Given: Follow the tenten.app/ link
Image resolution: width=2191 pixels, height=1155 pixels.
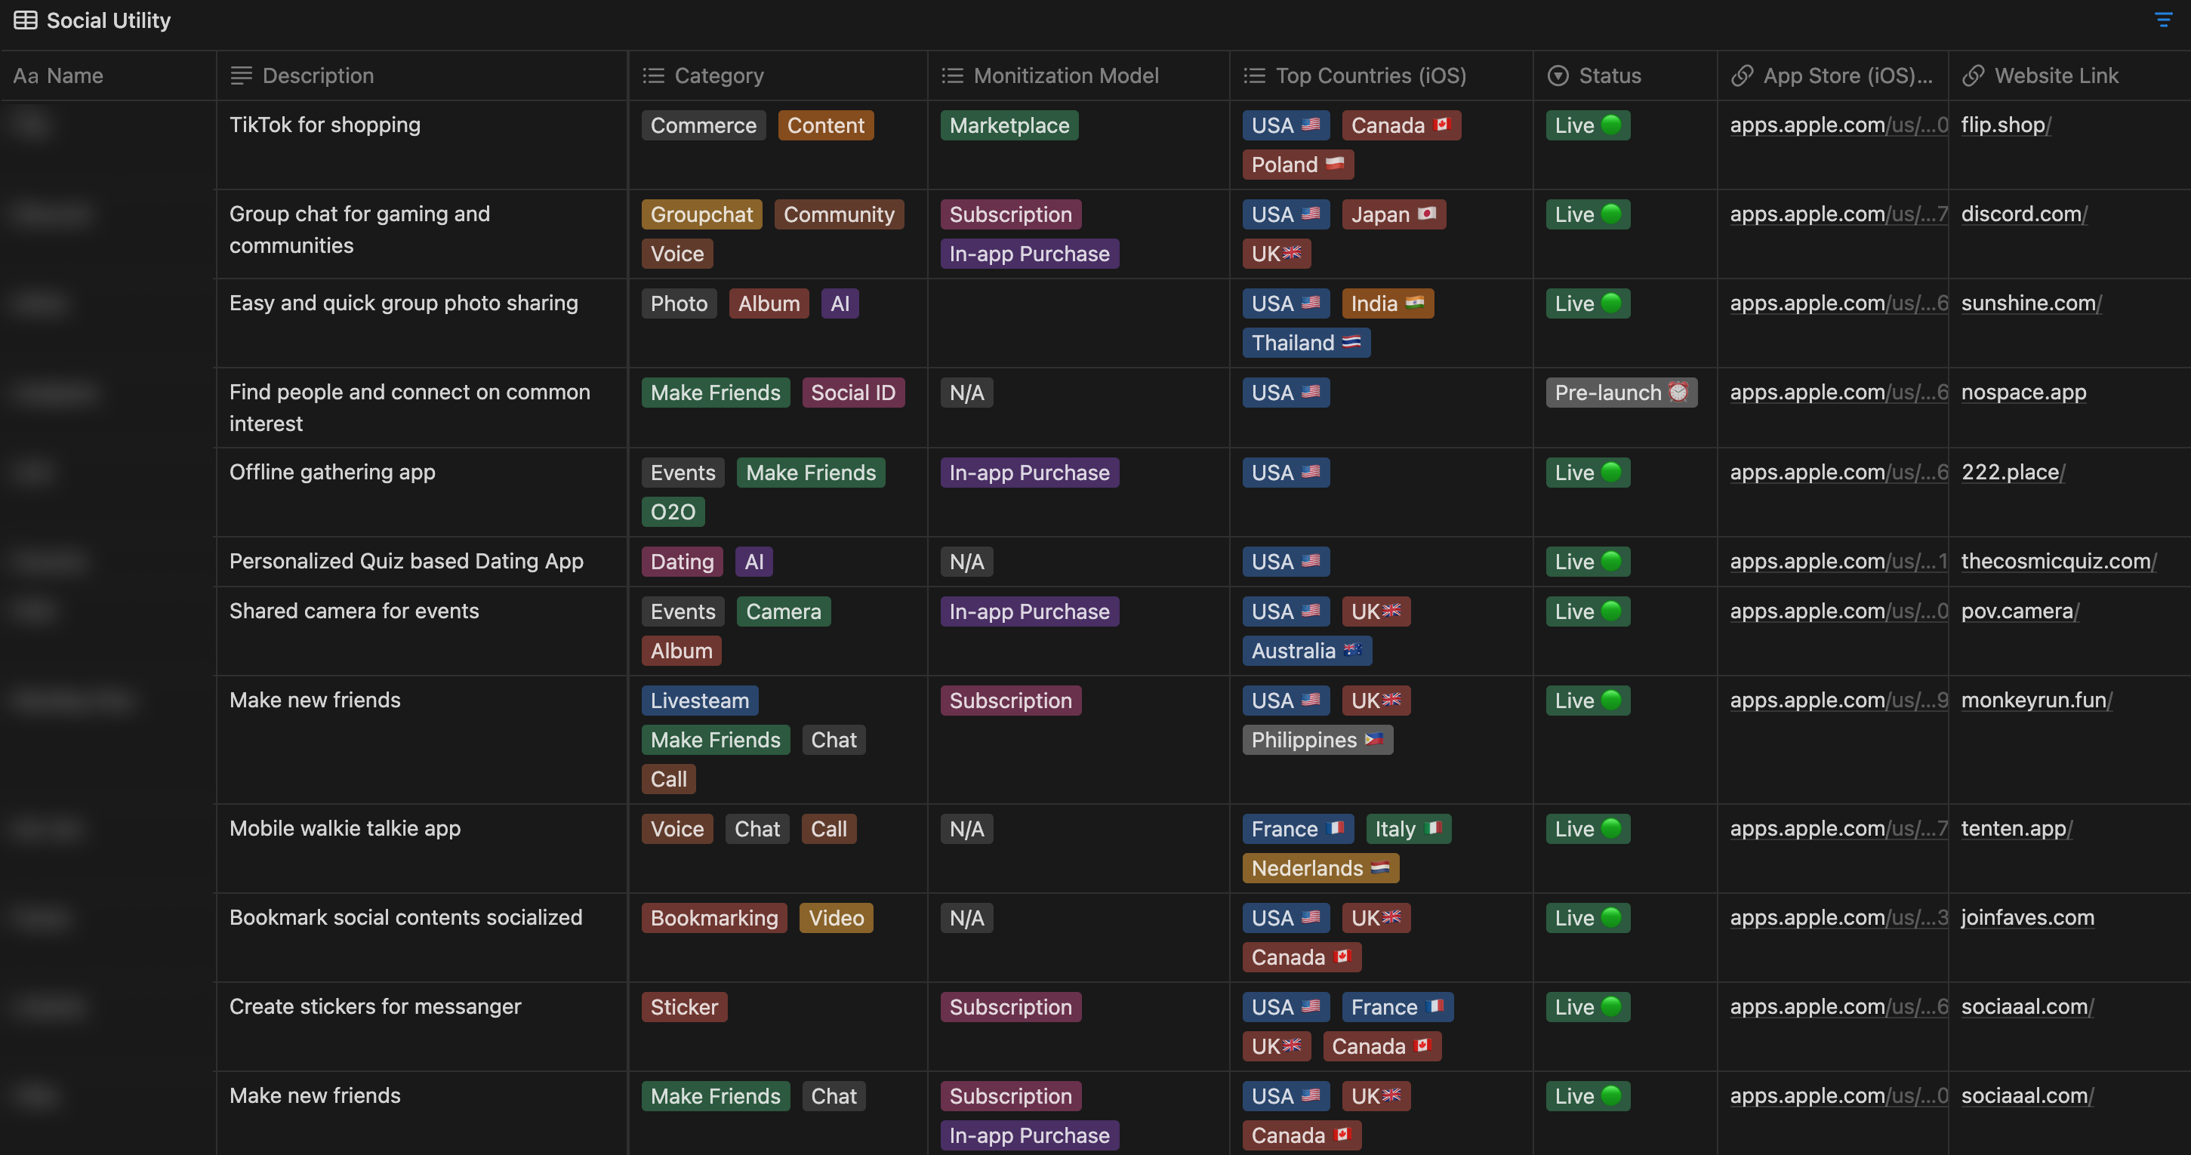Looking at the screenshot, I should pyautogui.click(x=2017, y=828).
